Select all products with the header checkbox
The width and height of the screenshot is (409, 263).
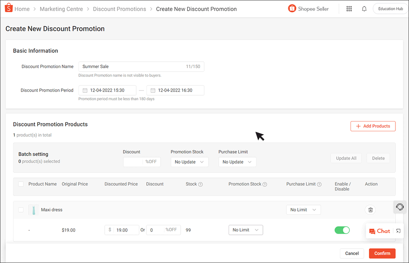(21, 184)
